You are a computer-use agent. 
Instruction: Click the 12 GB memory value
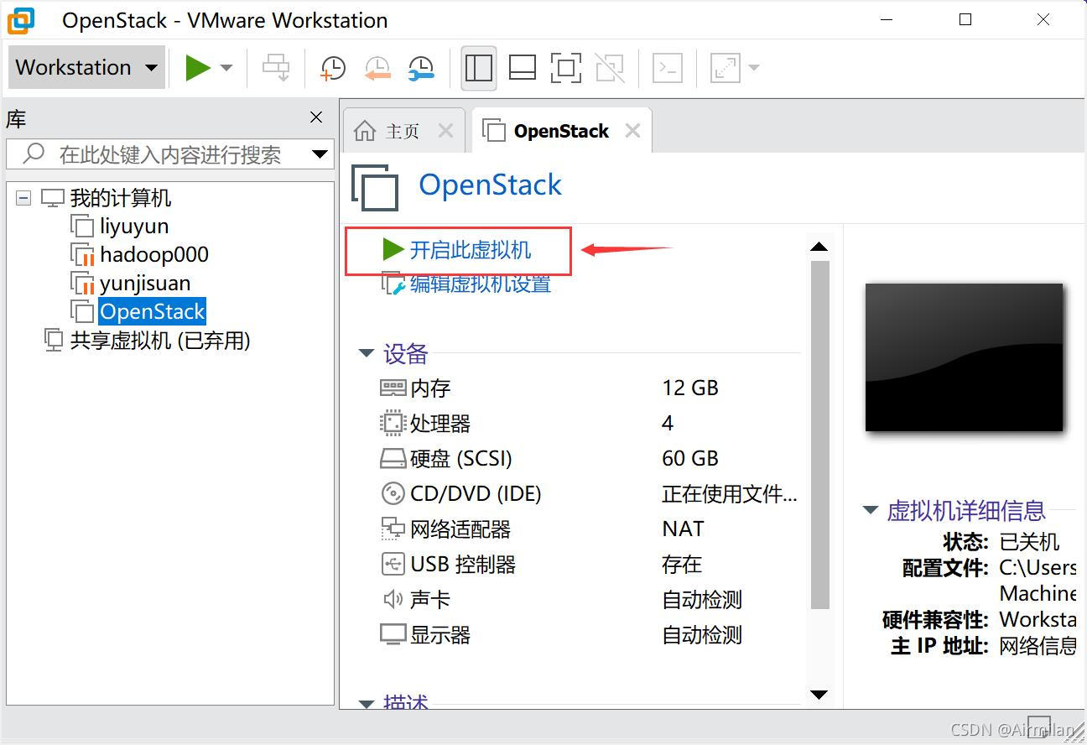(x=690, y=388)
